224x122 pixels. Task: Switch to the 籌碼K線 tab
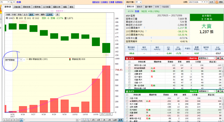tap(8, 7)
